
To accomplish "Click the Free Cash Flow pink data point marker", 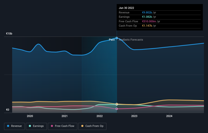I will [x=117, y=109].
